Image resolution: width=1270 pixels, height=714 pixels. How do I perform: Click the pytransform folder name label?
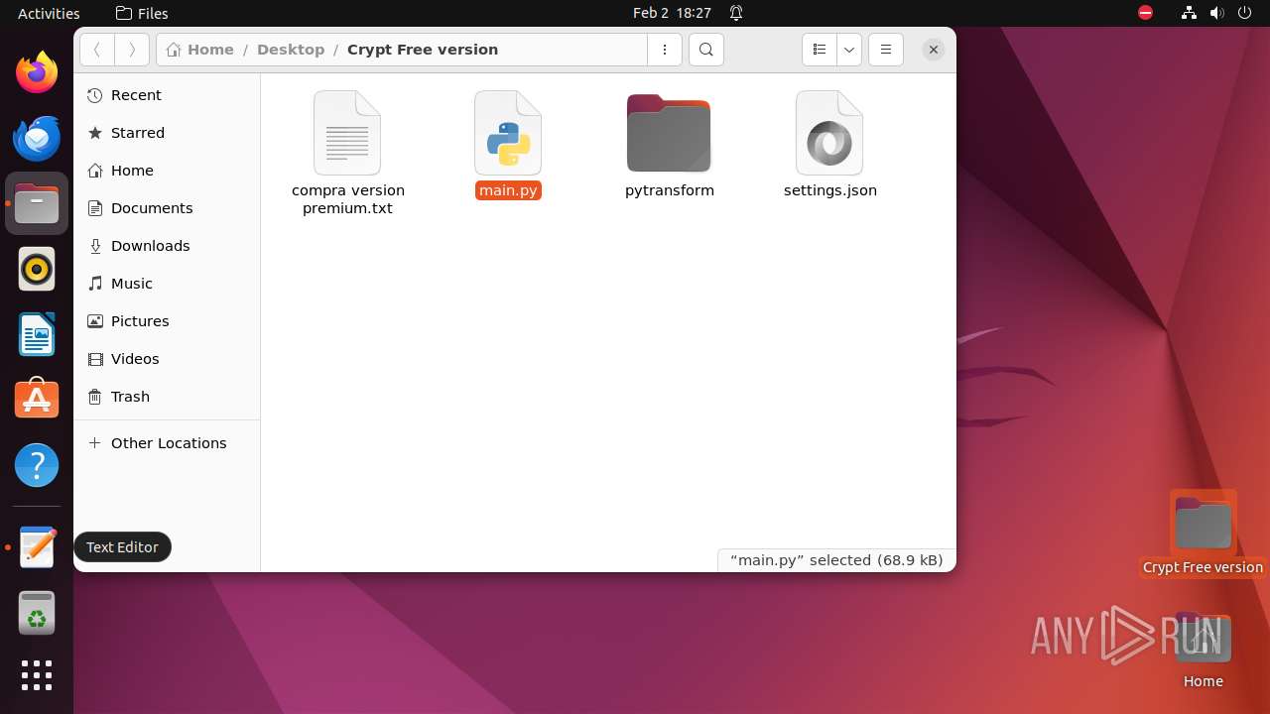click(x=670, y=190)
